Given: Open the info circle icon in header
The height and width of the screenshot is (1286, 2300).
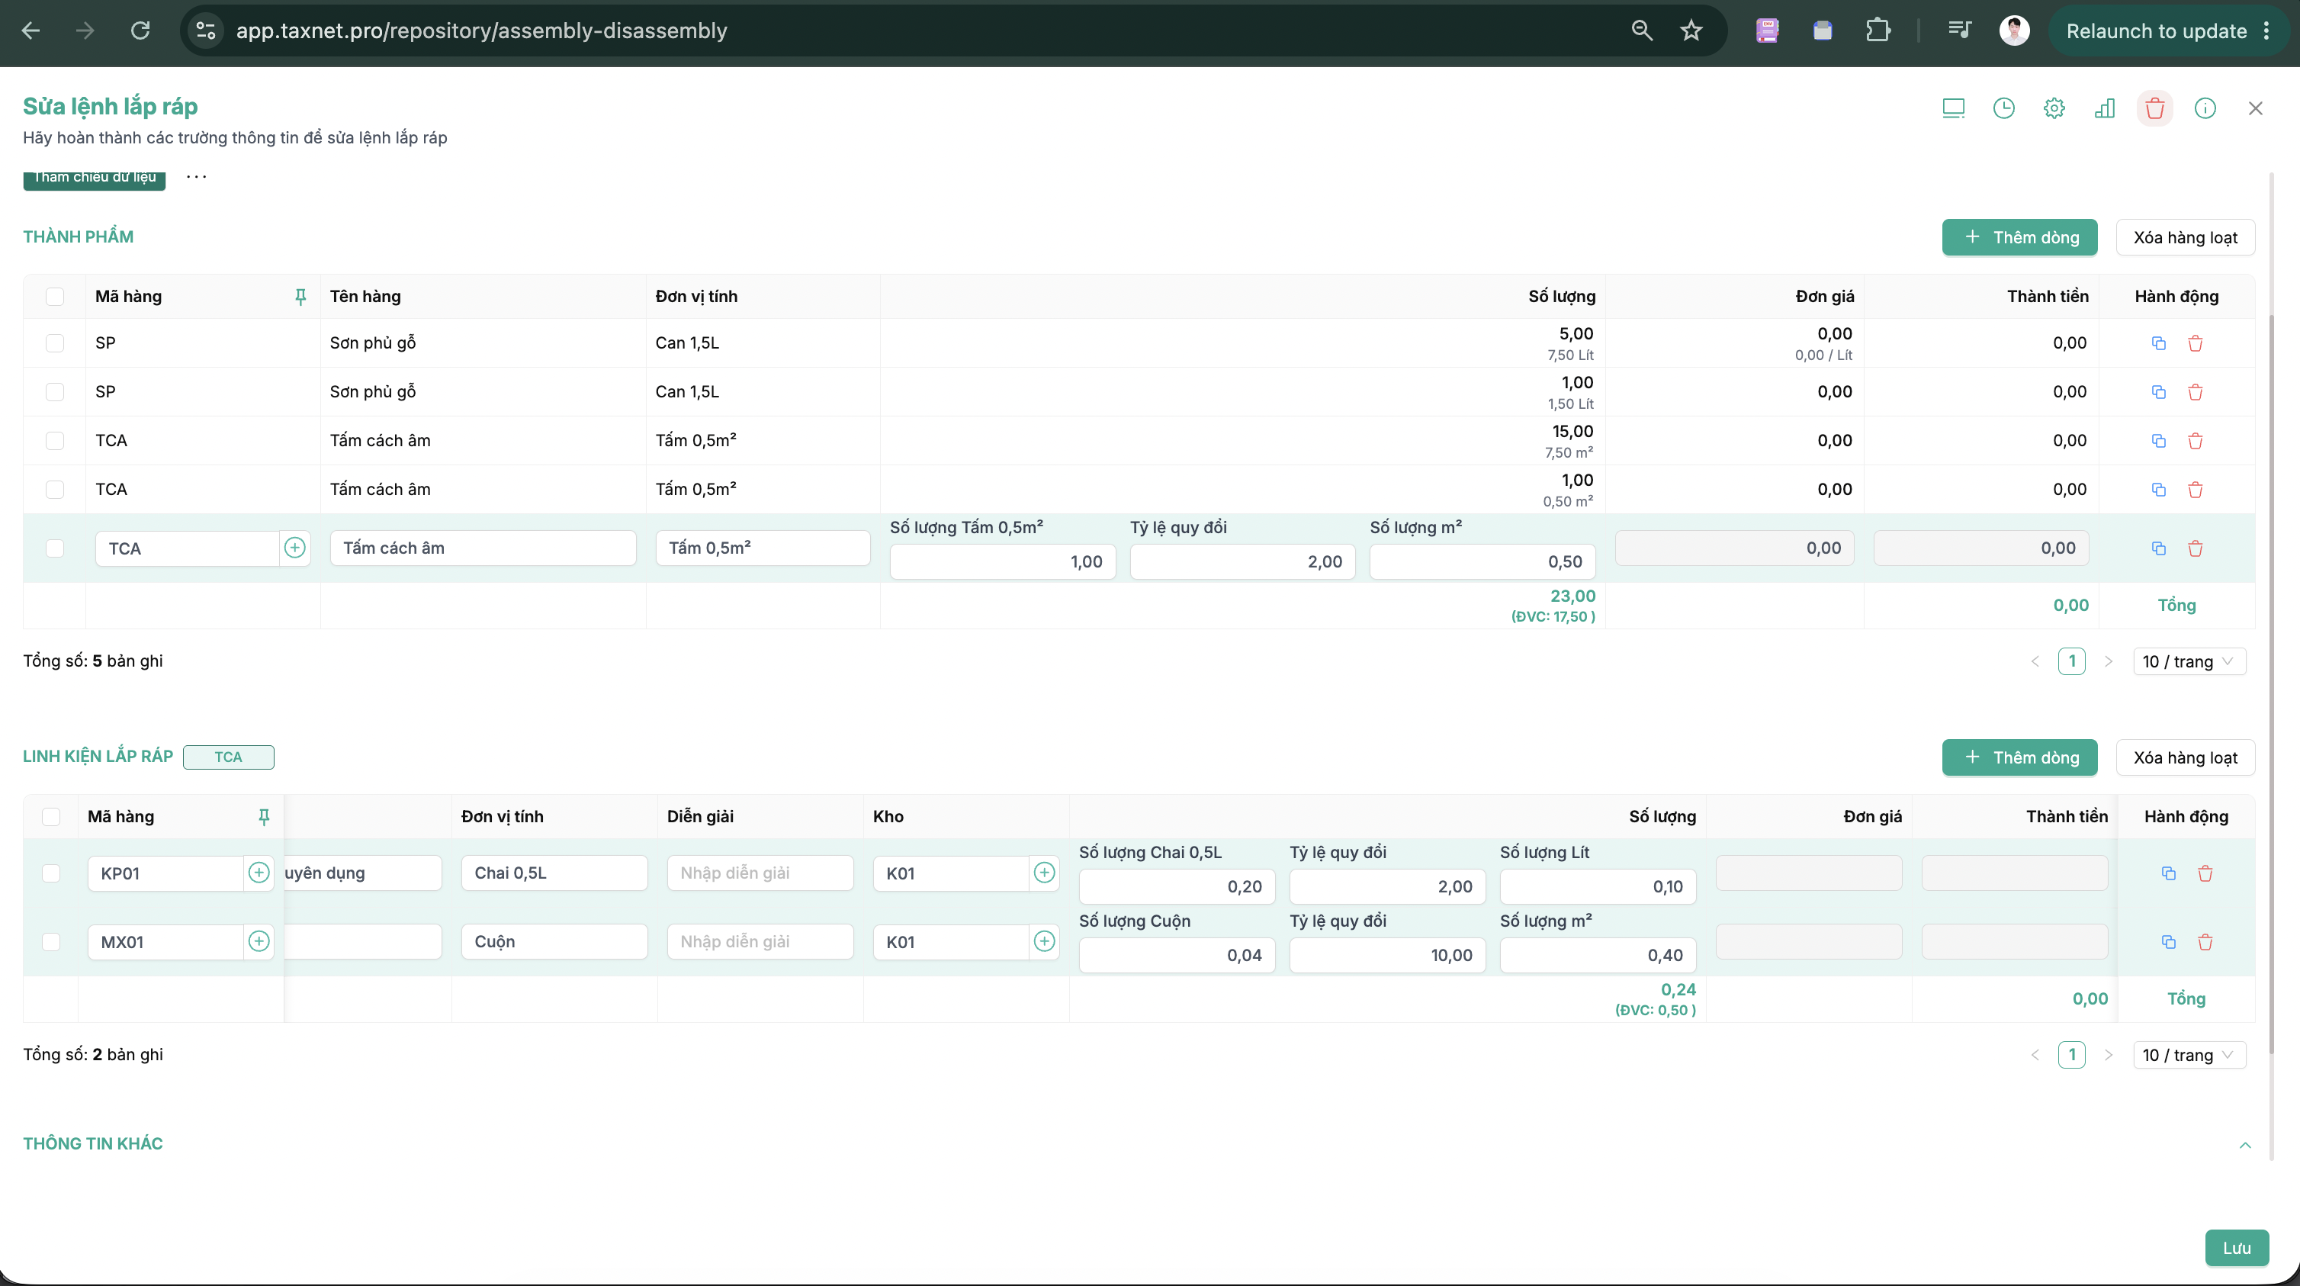Looking at the screenshot, I should pyautogui.click(x=2205, y=108).
